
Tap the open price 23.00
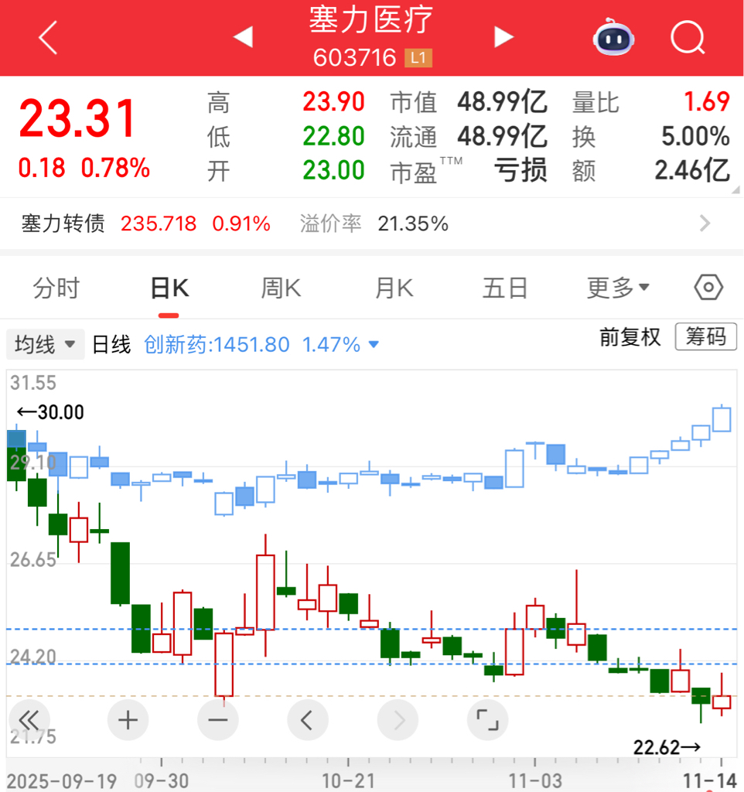(334, 170)
